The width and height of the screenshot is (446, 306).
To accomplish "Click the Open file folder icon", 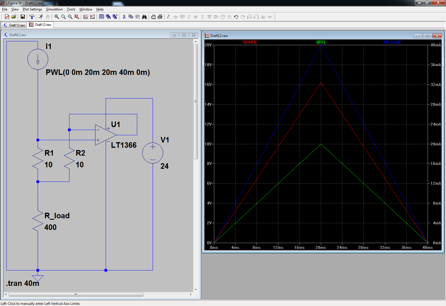I will 14,17.
